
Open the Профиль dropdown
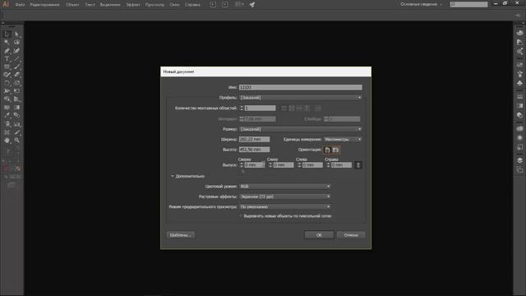coord(301,97)
